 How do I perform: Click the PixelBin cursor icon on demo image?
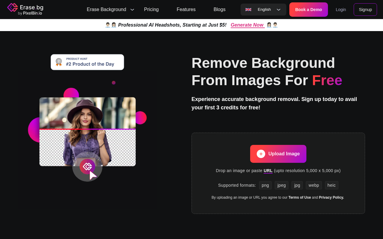point(87,166)
